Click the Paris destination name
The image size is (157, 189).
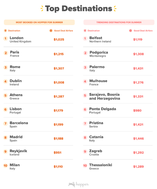(x=14, y=52)
